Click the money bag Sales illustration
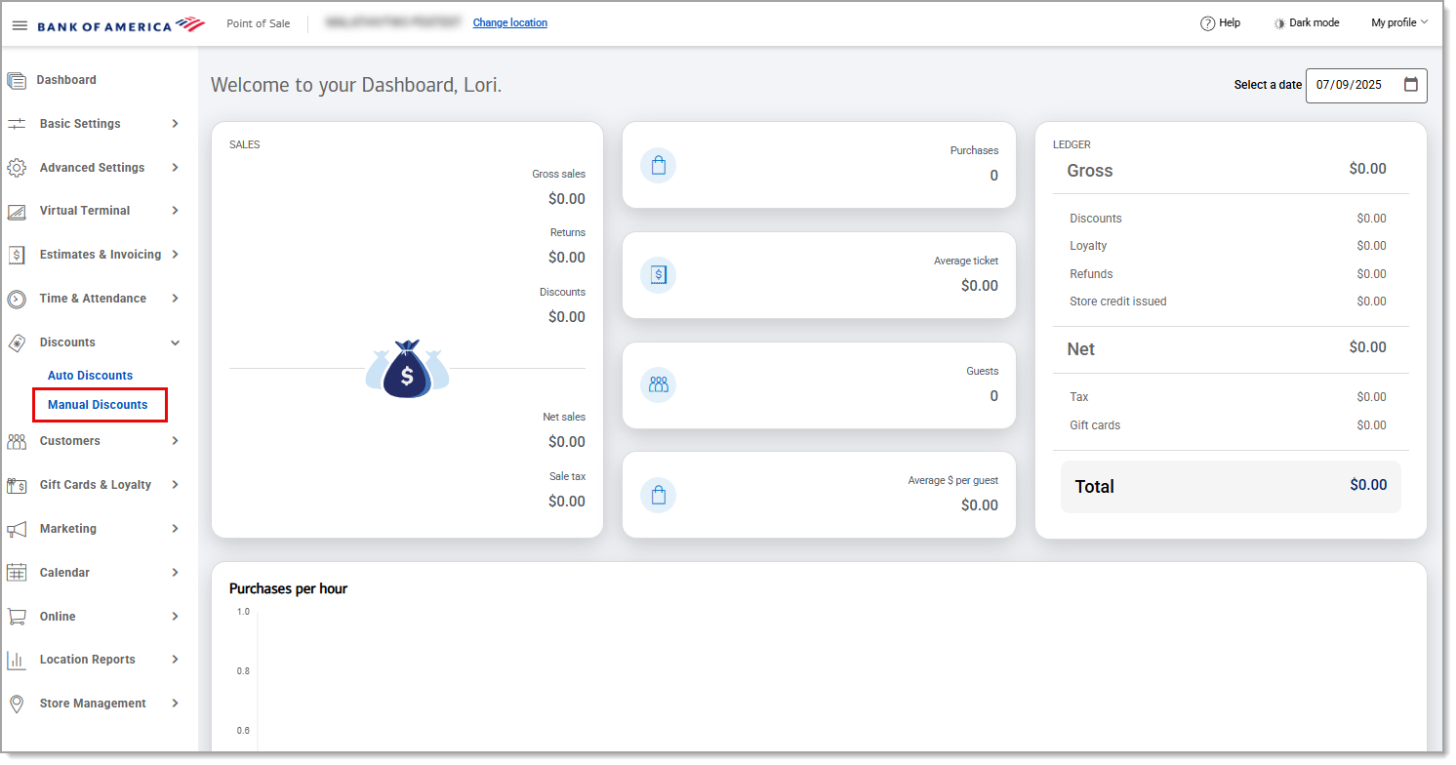 [x=407, y=369]
